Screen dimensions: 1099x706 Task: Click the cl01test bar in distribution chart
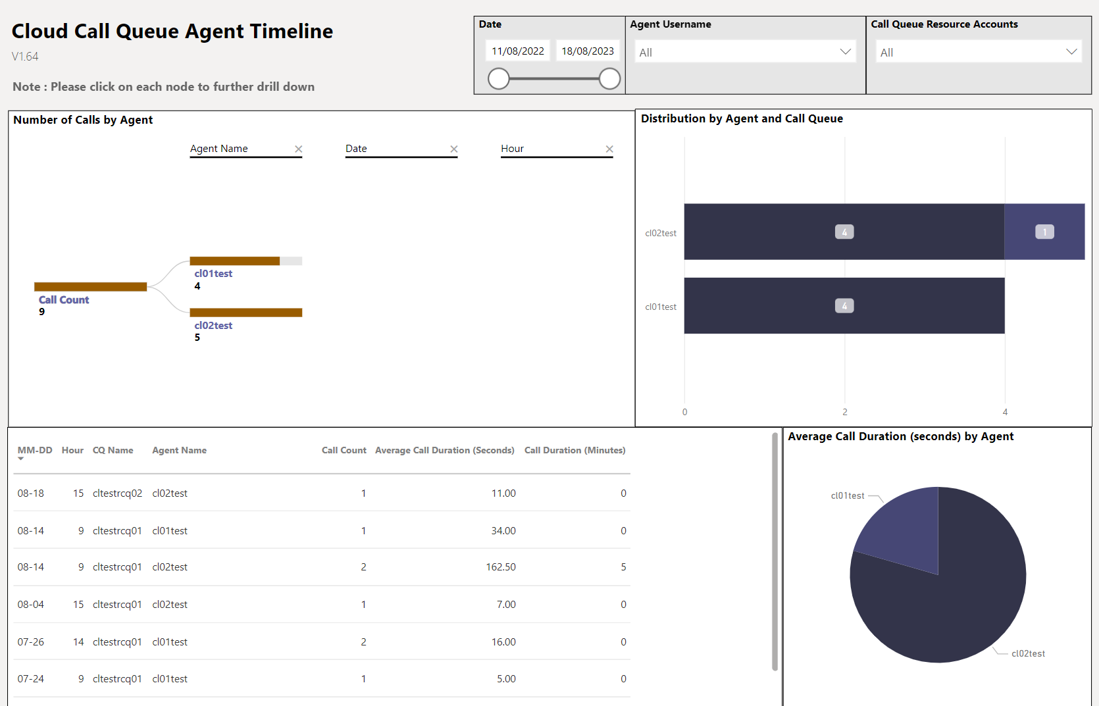(844, 306)
